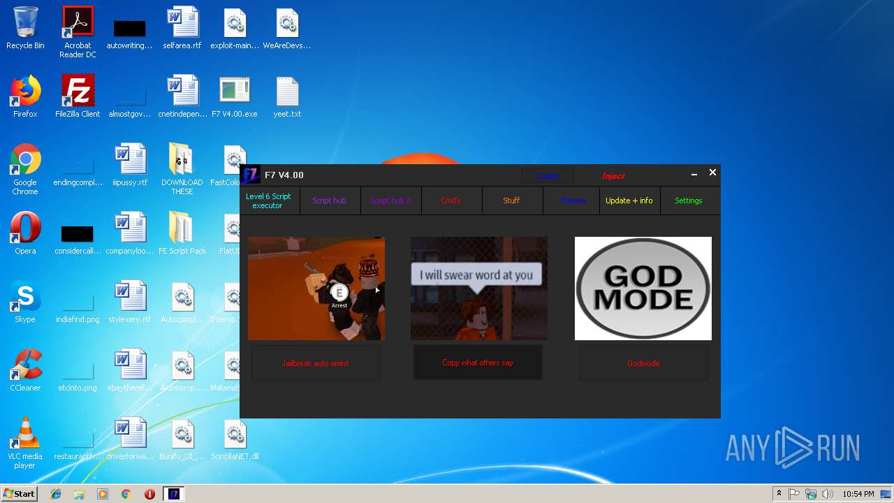The height and width of the screenshot is (503, 894).
Task: Open the FE Script Pack folder
Action: pyautogui.click(x=182, y=233)
